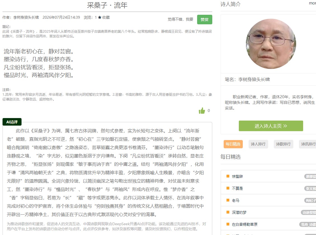This screenshot has height=235, width=316.
Task: Click the orange bullet beside 在白音锡勒草原
Action: pos(228,224)
